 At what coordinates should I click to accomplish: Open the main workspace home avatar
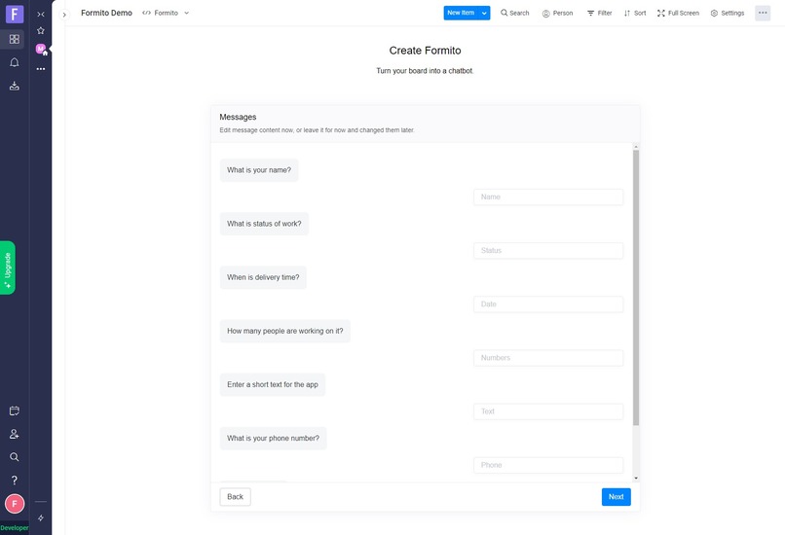[41, 49]
